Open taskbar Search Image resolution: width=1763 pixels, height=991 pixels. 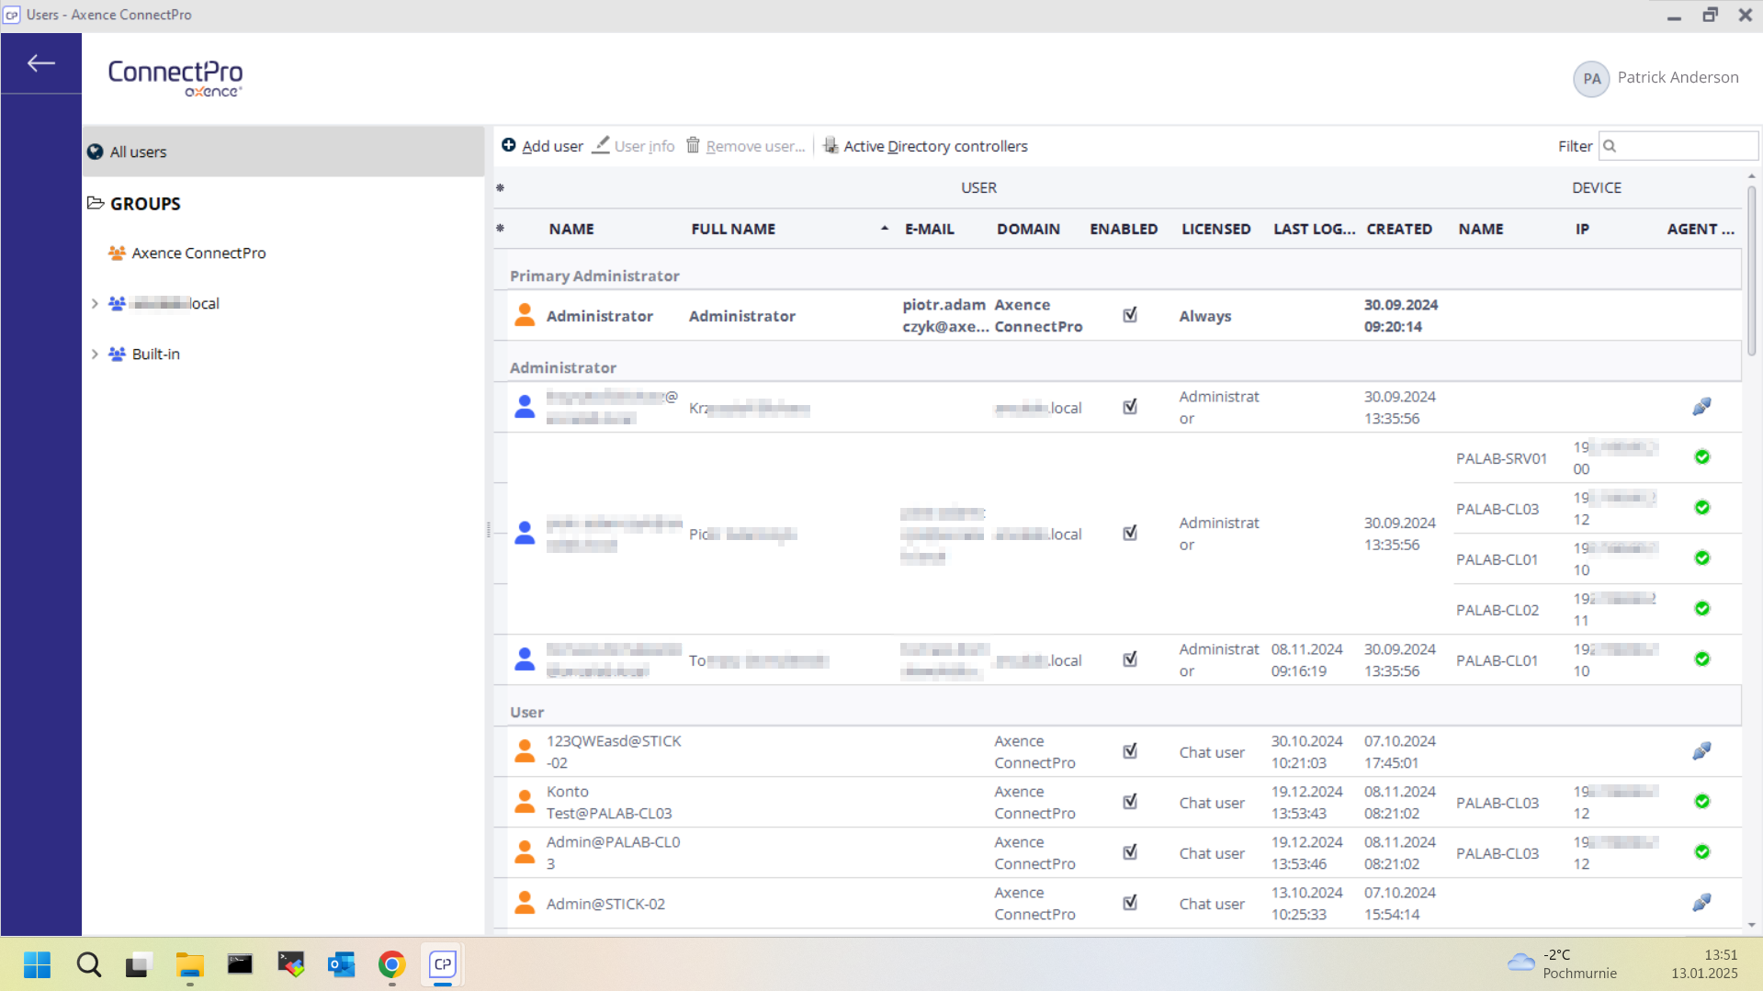coord(89,964)
